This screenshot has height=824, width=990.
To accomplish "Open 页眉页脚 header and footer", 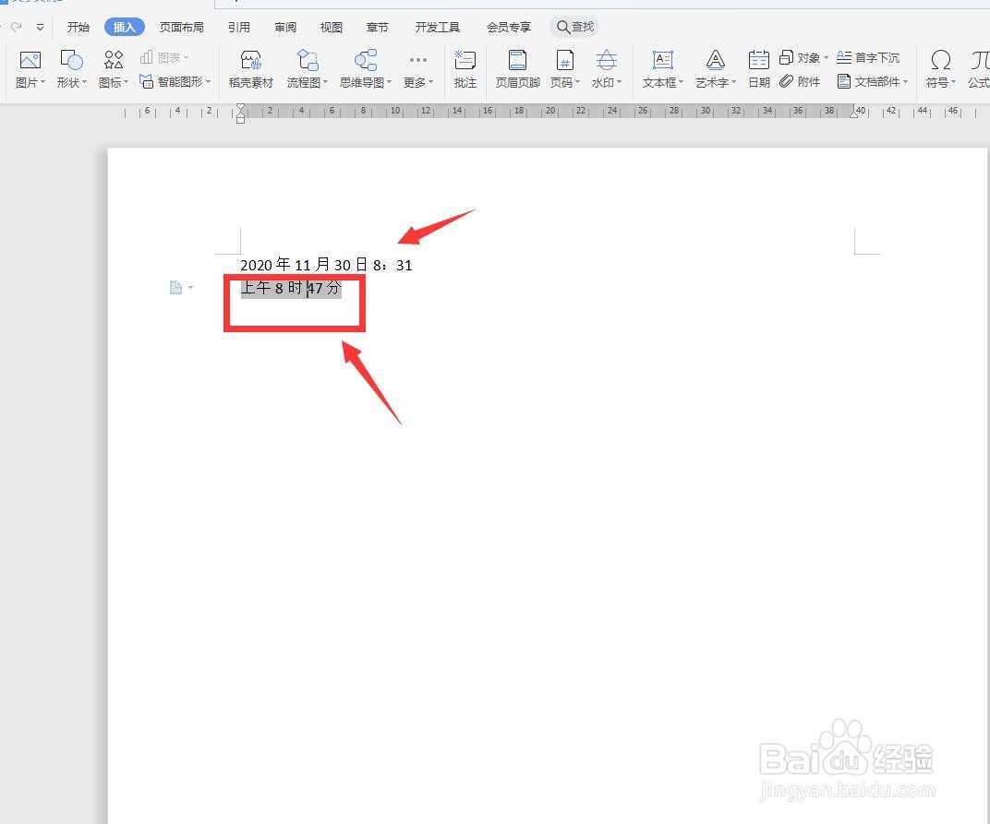I will coord(517,69).
